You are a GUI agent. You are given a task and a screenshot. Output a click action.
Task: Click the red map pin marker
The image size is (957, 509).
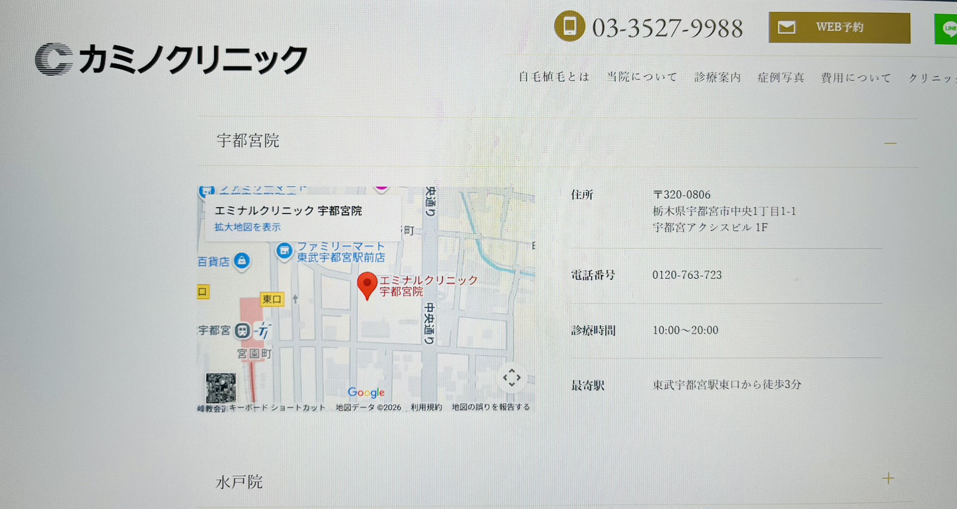[367, 286]
